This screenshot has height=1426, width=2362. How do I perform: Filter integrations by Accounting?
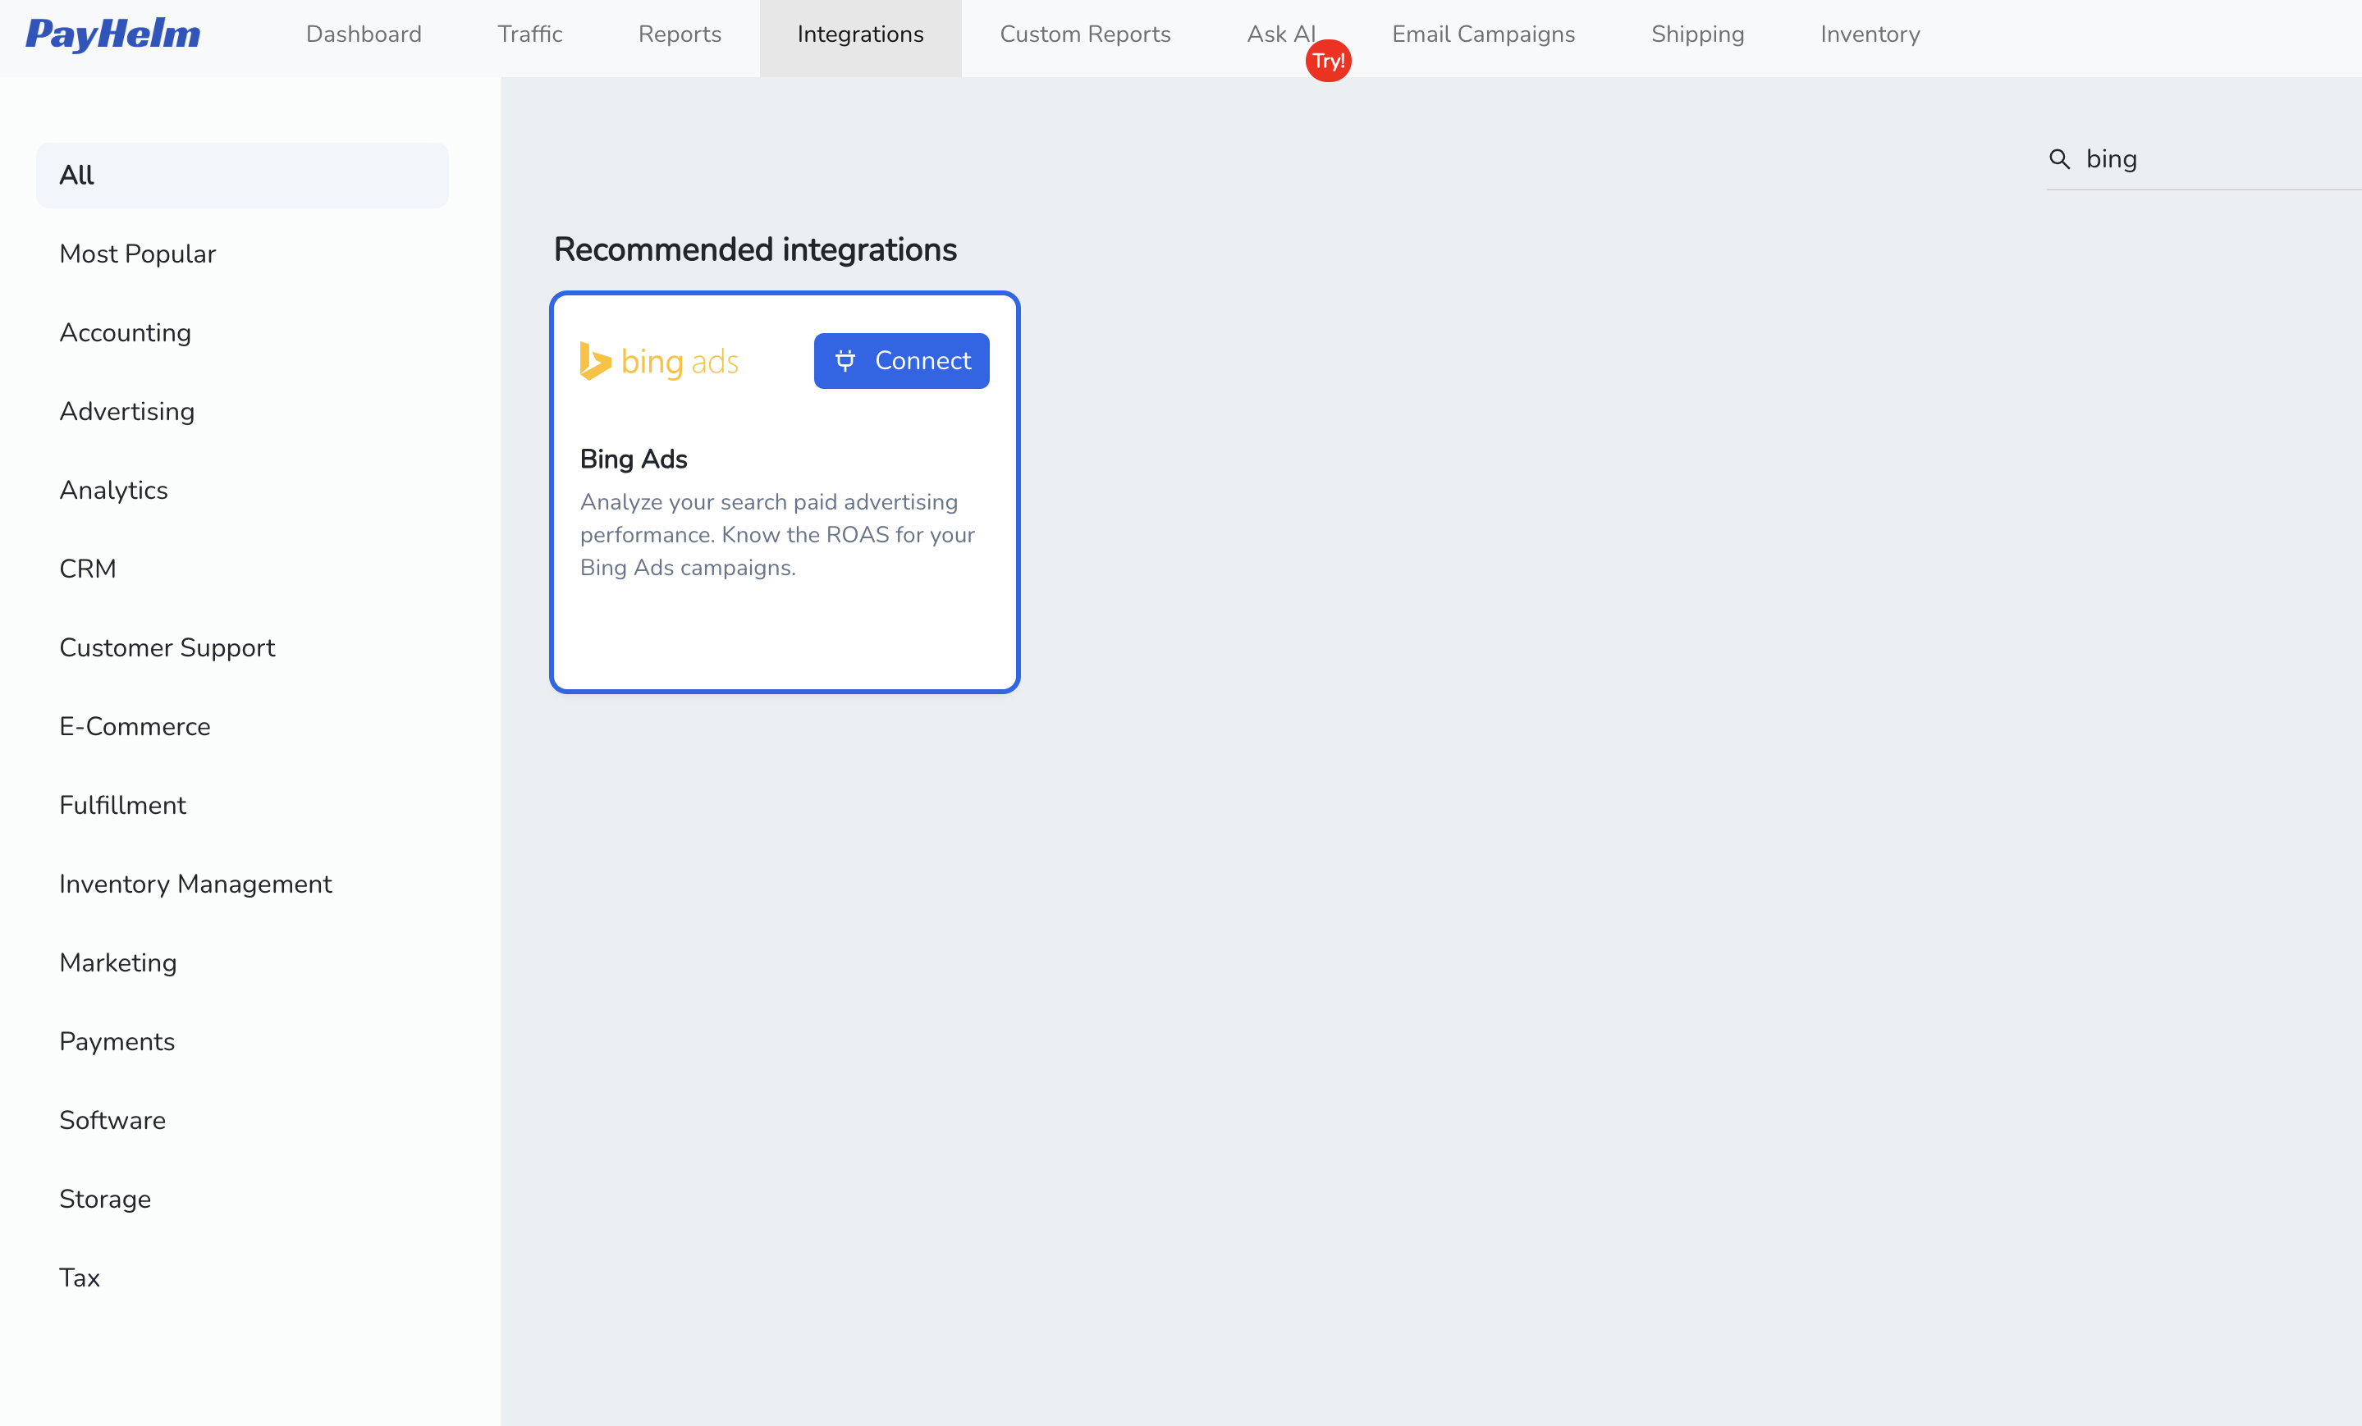[126, 332]
